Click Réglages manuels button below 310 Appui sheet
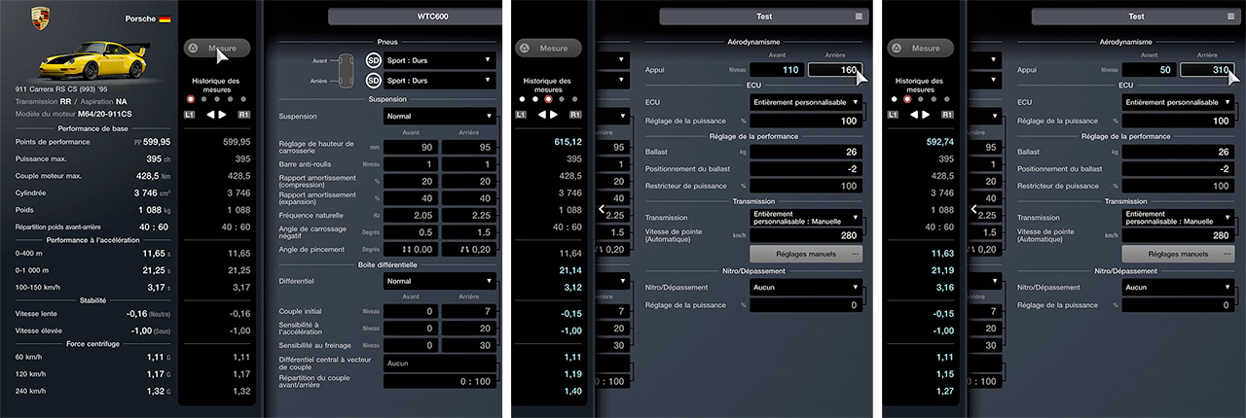This screenshot has width=1246, height=418. point(1177,253)
